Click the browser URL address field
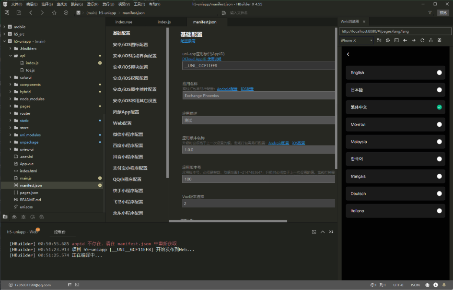 pos(395,31)
